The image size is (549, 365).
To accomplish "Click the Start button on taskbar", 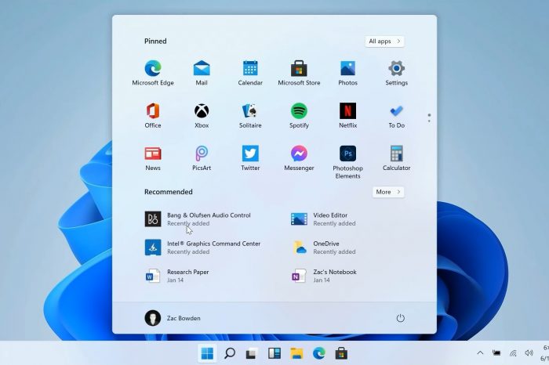I will tap(207, 353).
